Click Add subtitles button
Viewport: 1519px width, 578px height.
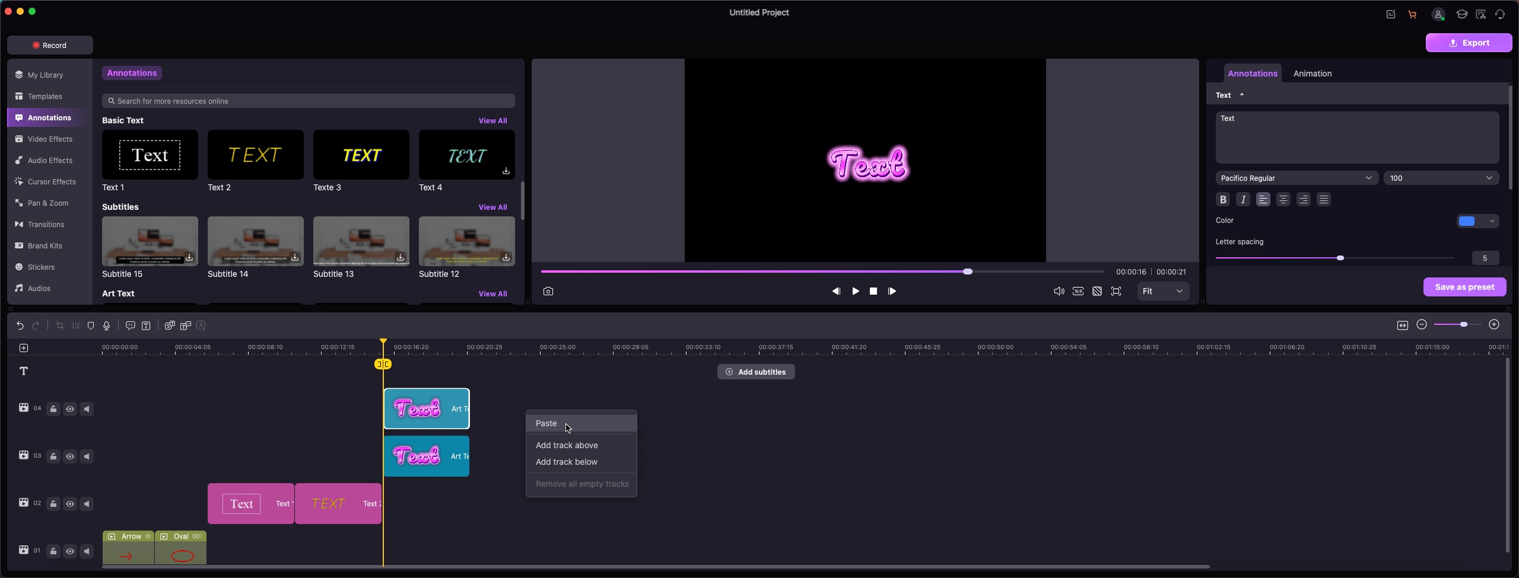[756, 372]
